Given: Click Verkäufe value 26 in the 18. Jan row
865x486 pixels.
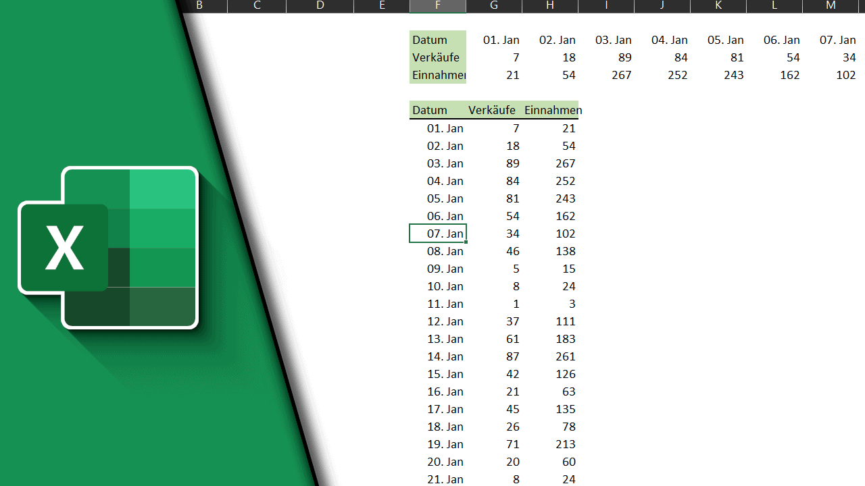Looking at the screenshot, I should click(512, 427).
